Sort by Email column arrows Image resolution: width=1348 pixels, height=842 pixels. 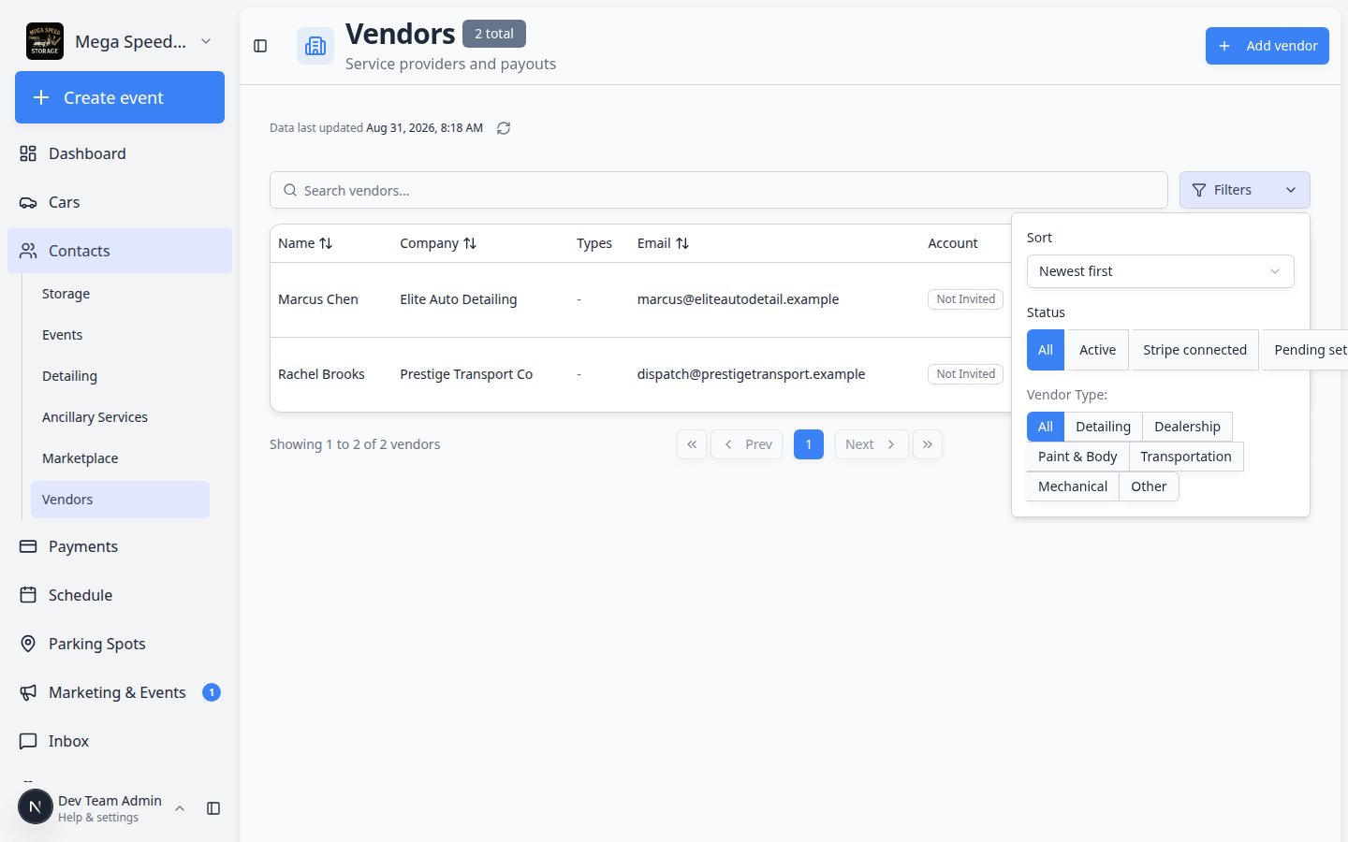coord(682,243)
